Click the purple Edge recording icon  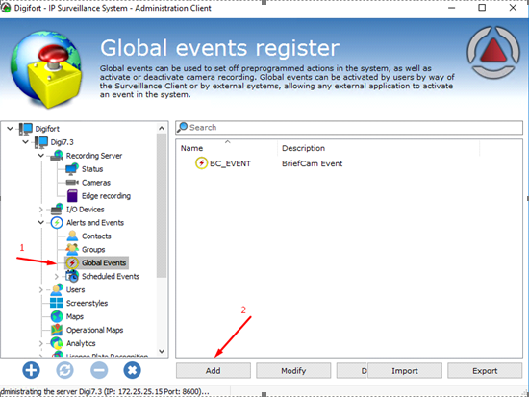72,196
